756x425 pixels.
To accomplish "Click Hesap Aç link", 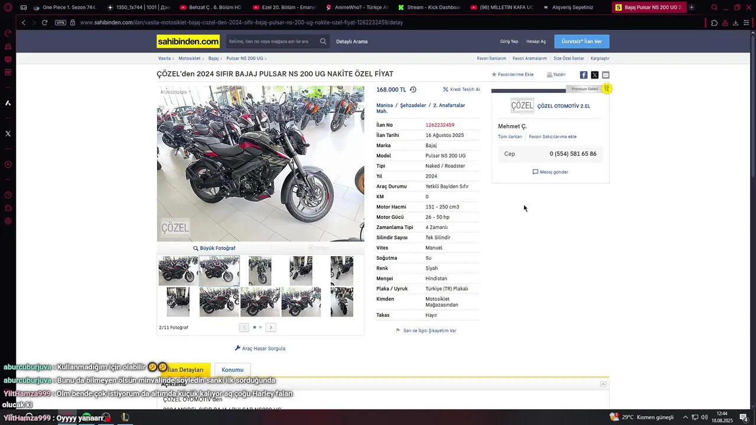I will (536, 41).
